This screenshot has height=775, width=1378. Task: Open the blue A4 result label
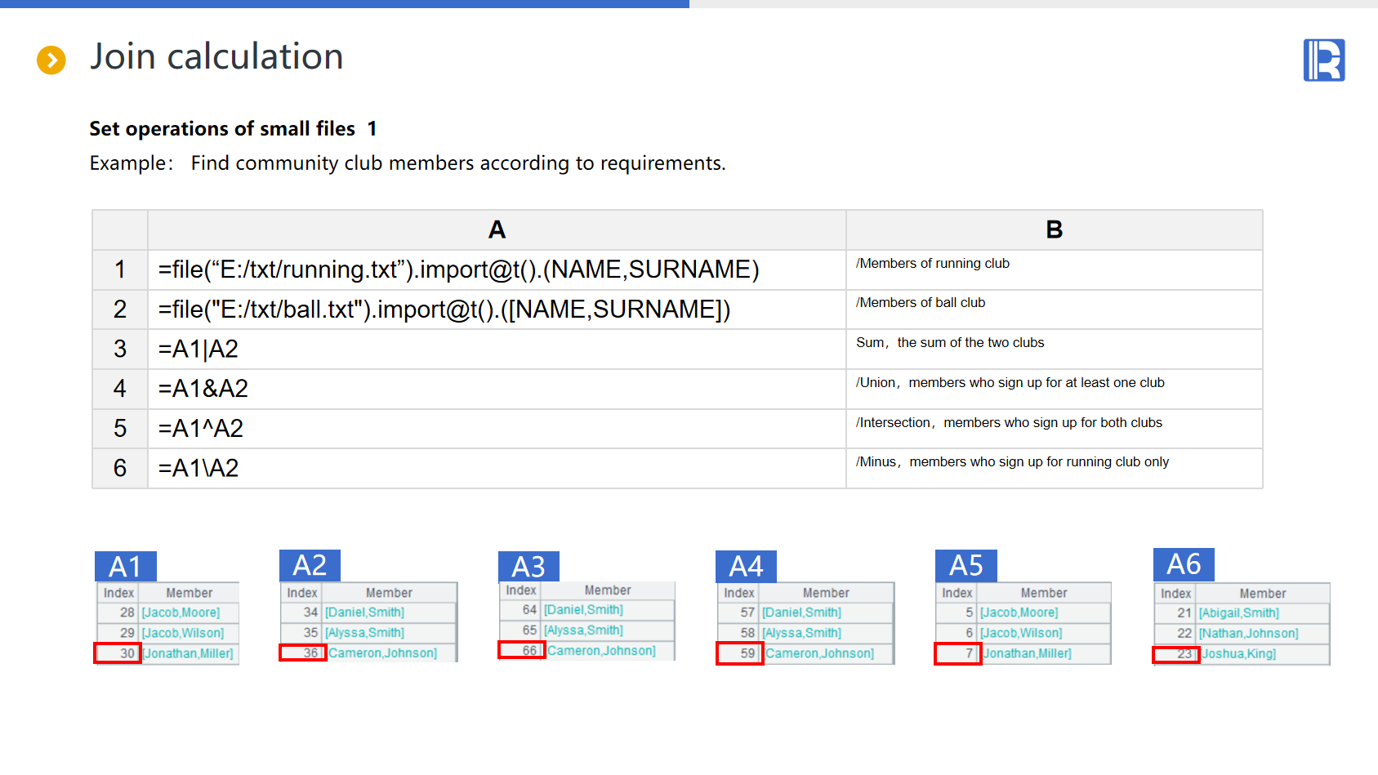click(x=746, y=566)
